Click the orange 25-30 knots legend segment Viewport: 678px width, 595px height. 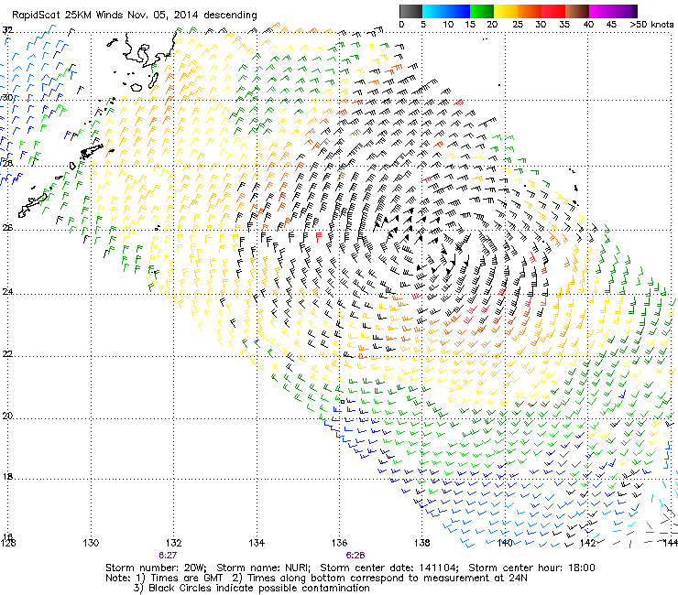click(530, 11)
